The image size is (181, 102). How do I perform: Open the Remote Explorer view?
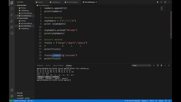12,33
